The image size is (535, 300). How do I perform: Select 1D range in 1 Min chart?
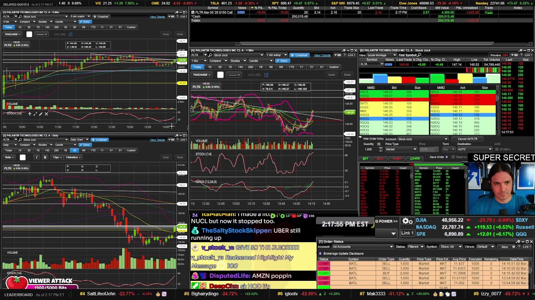coord(209,67)
